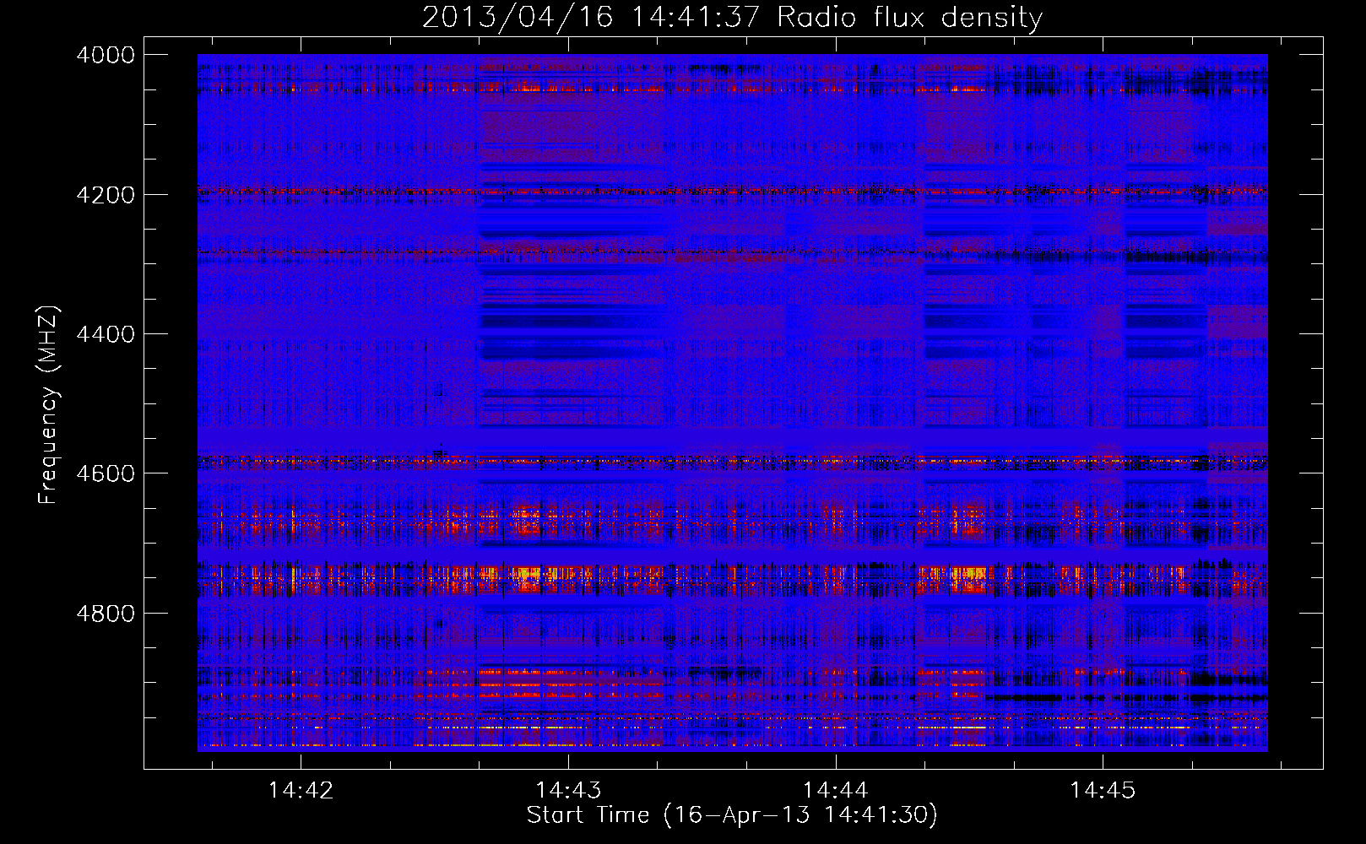Click the "Start Time (16-Apr-13 14:41:30)" axis label
The height and width of the screenshot is (844, 1366).
(x=732, y=815)
